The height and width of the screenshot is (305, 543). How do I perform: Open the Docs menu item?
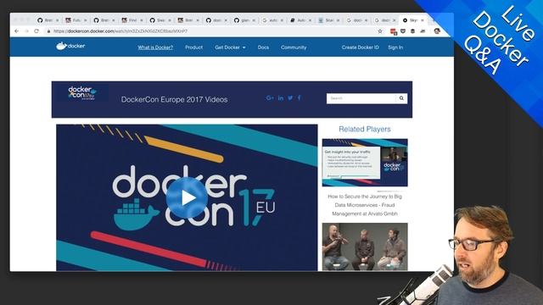coord(263,47)
